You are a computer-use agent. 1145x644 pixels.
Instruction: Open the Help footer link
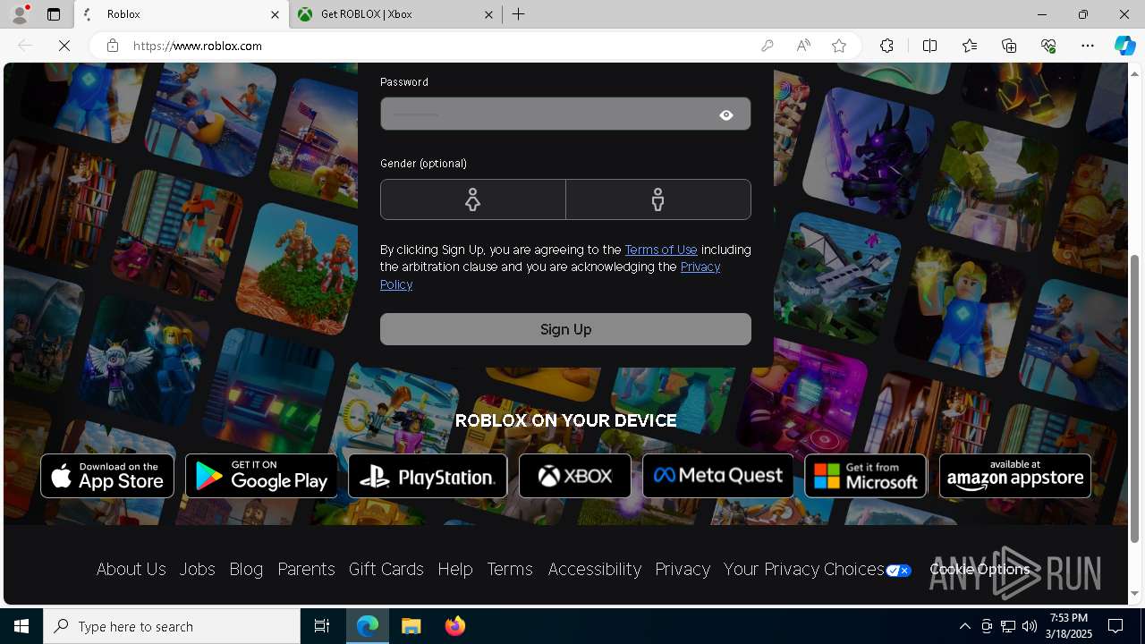(x=454, y=569)
